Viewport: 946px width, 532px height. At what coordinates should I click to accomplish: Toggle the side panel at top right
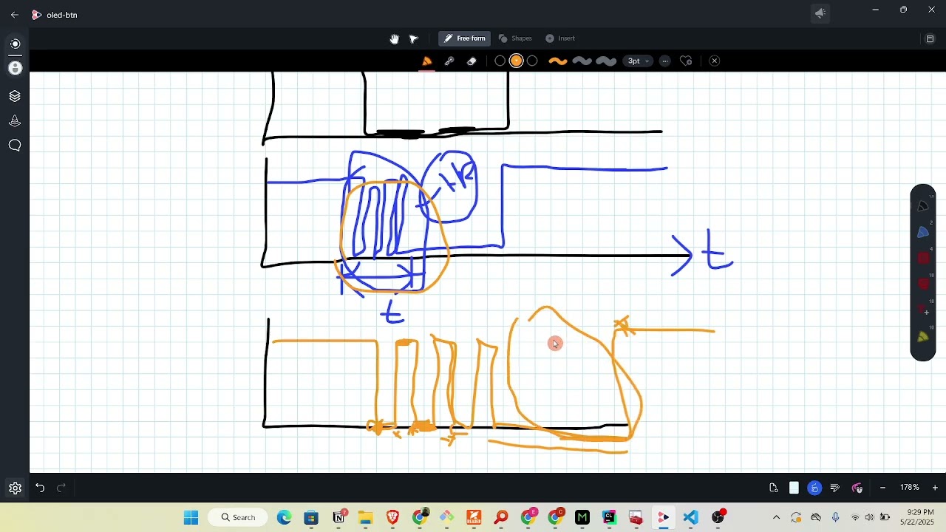(x=930, y=39)
